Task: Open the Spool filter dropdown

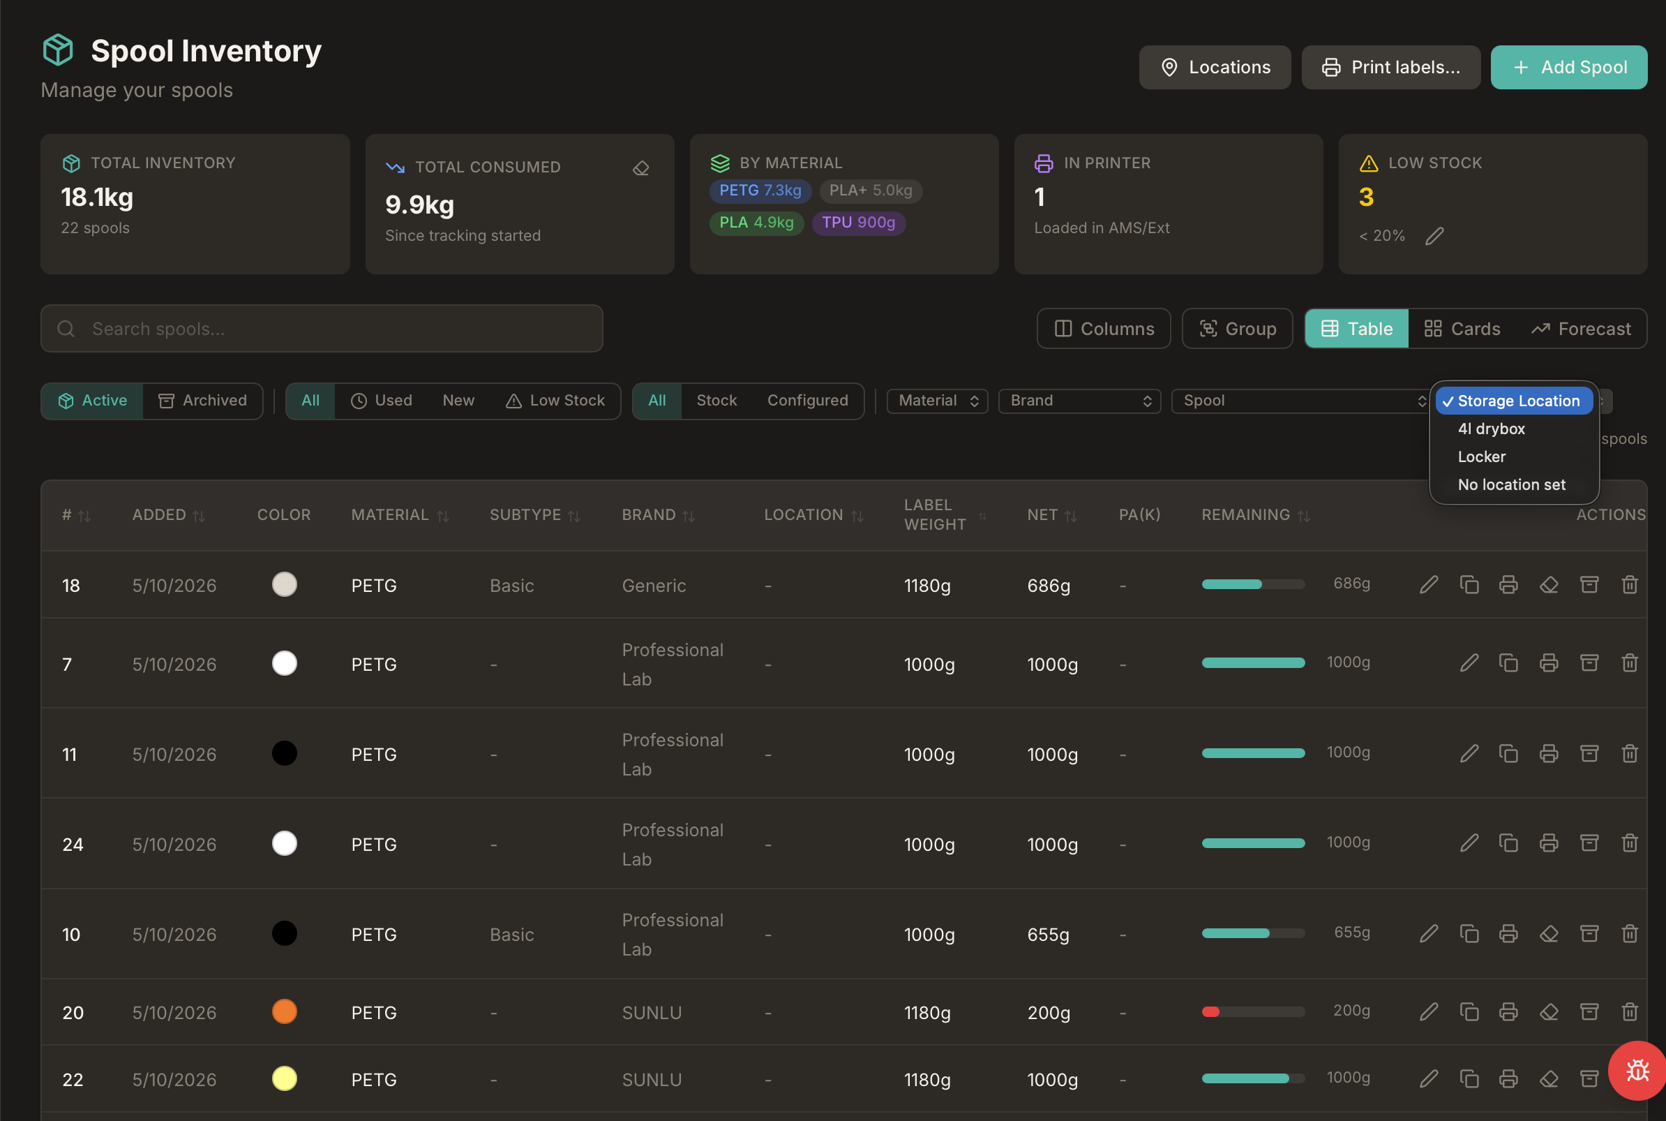Action: click(x=1300, y=401)
